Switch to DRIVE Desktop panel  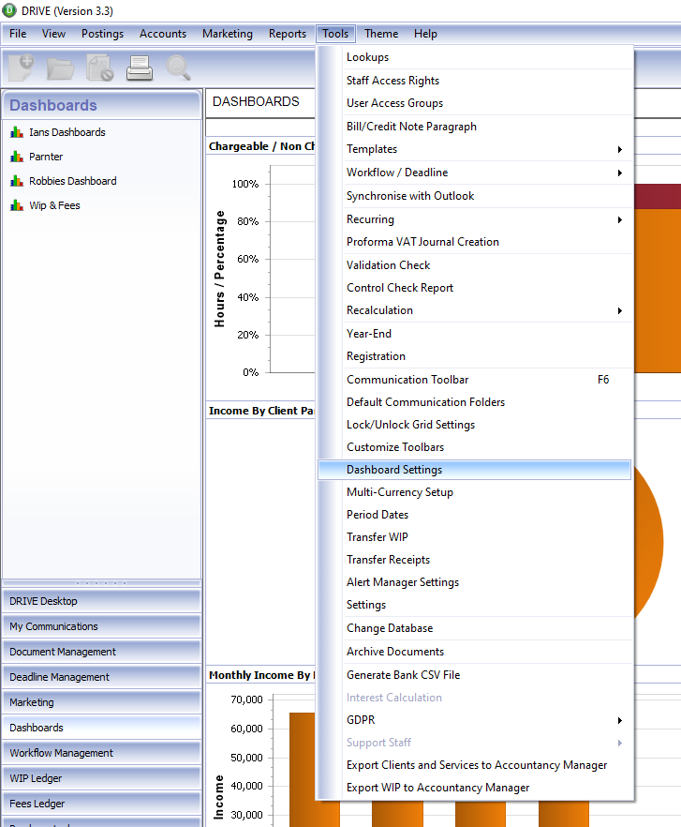102,601
